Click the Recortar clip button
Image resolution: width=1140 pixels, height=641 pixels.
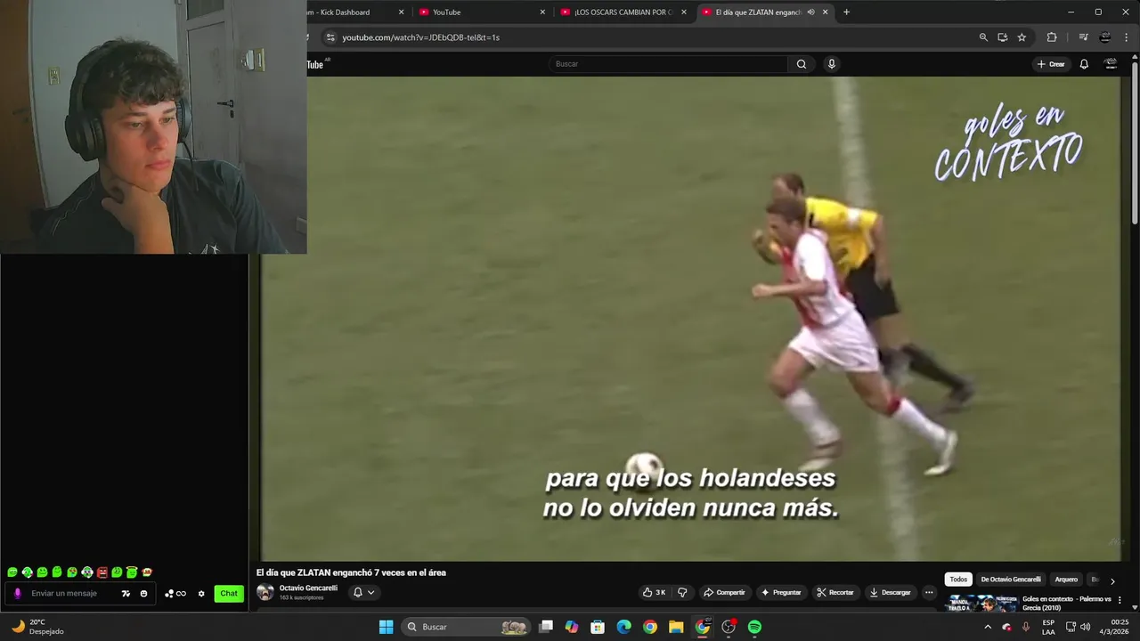(835, 592)
